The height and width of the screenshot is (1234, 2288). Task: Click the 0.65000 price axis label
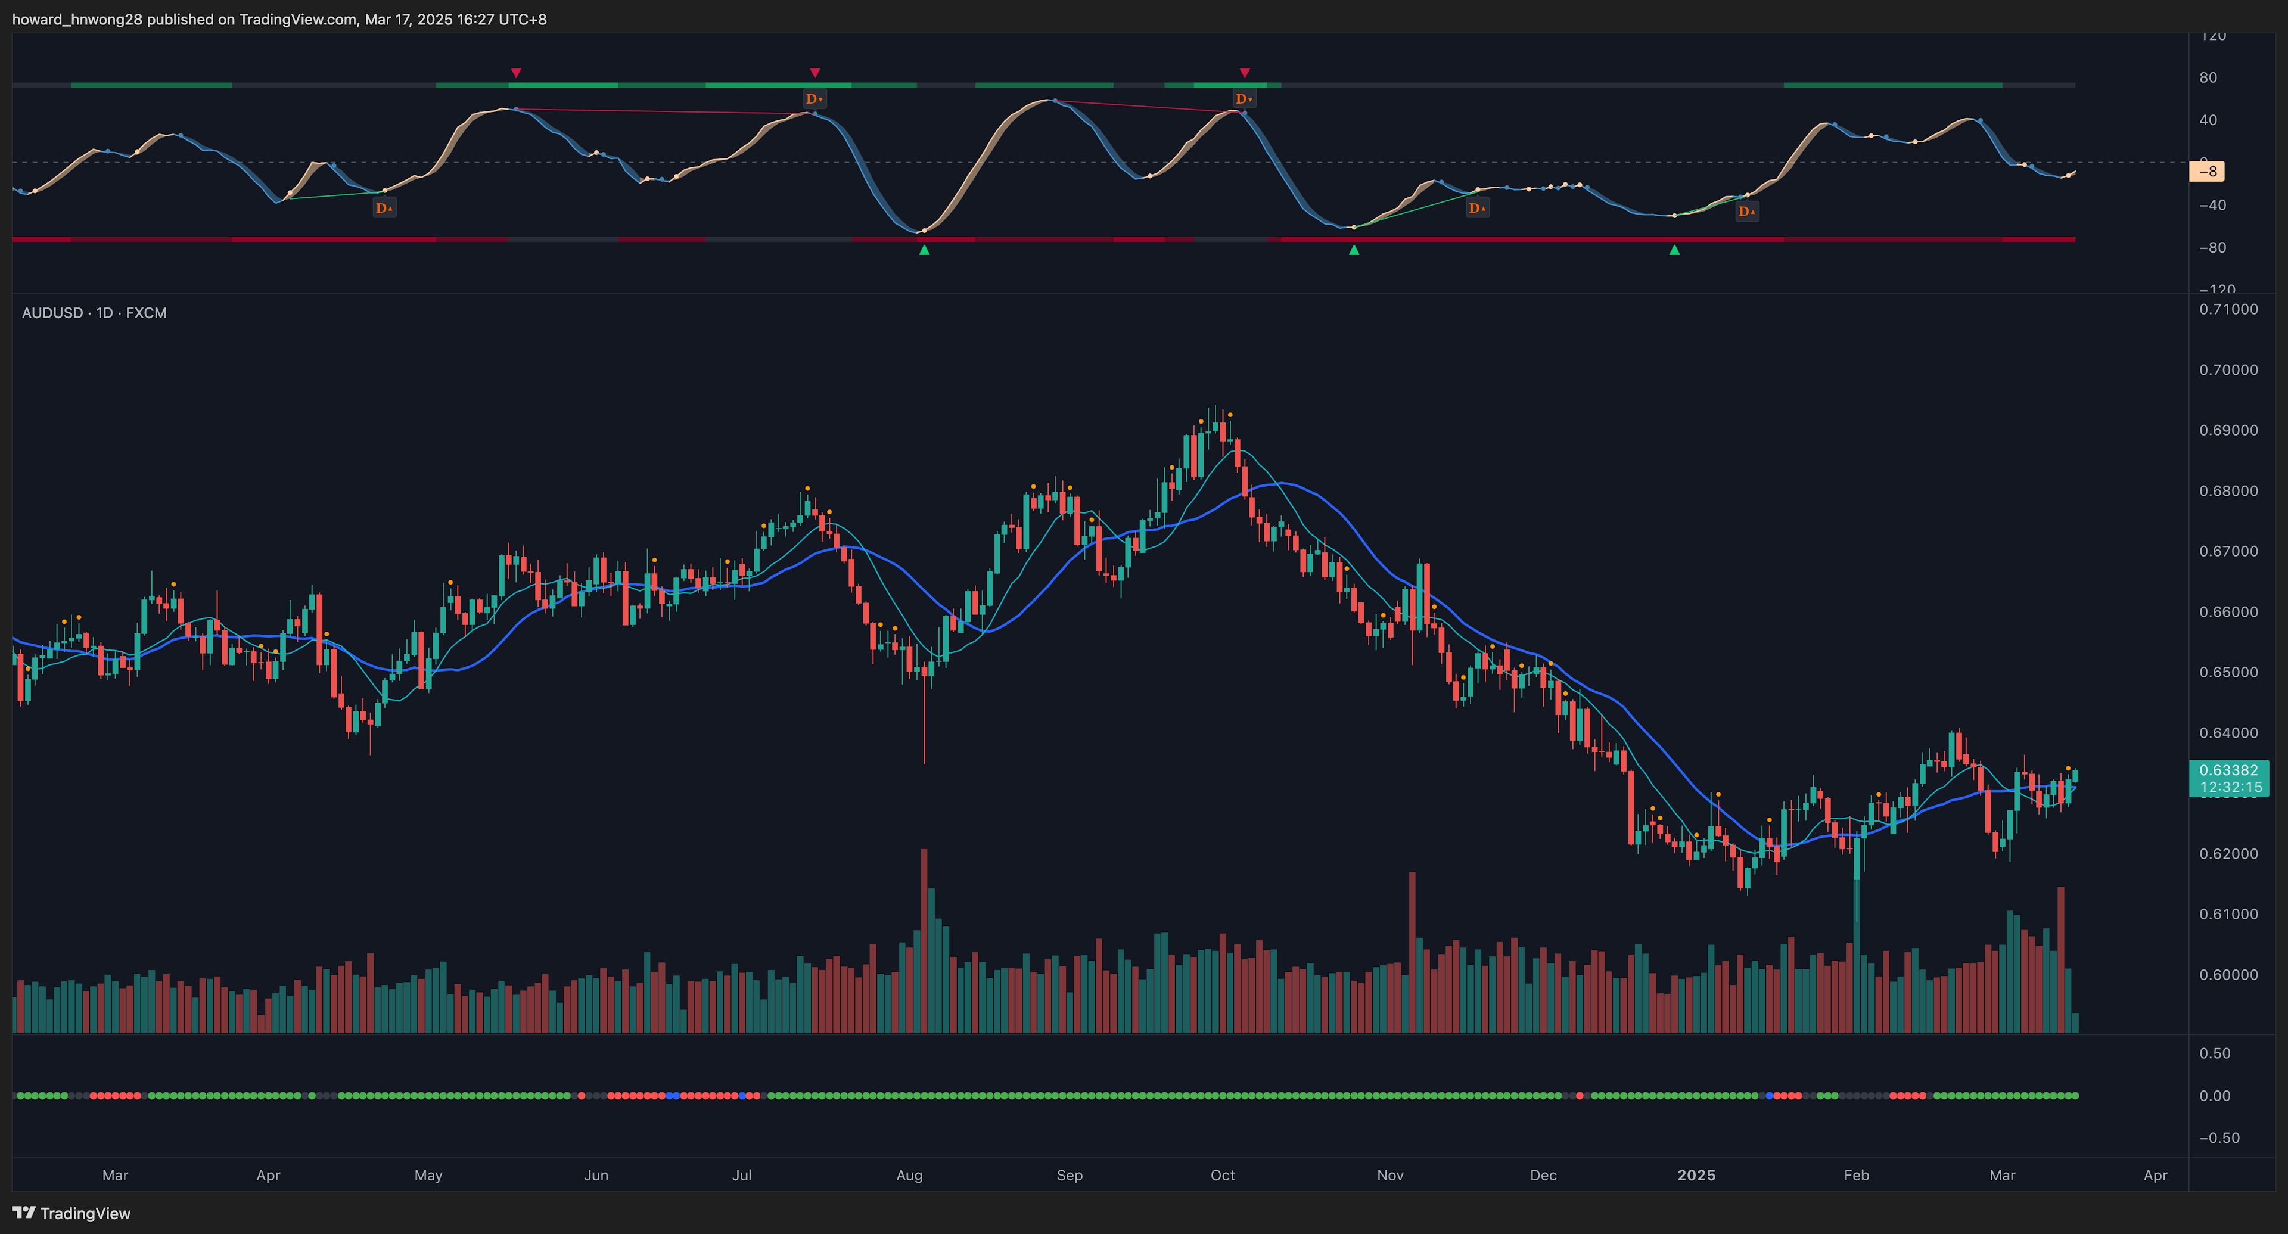(2228, 672)
